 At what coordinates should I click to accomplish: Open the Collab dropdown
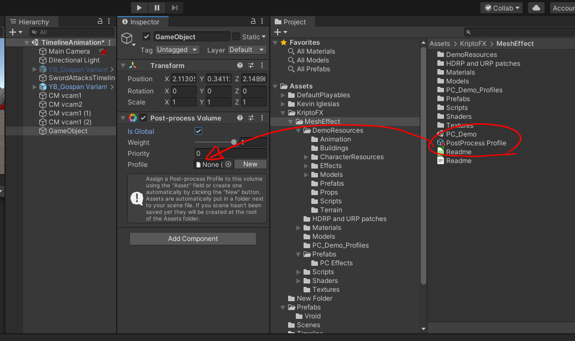tap(501, 8)
